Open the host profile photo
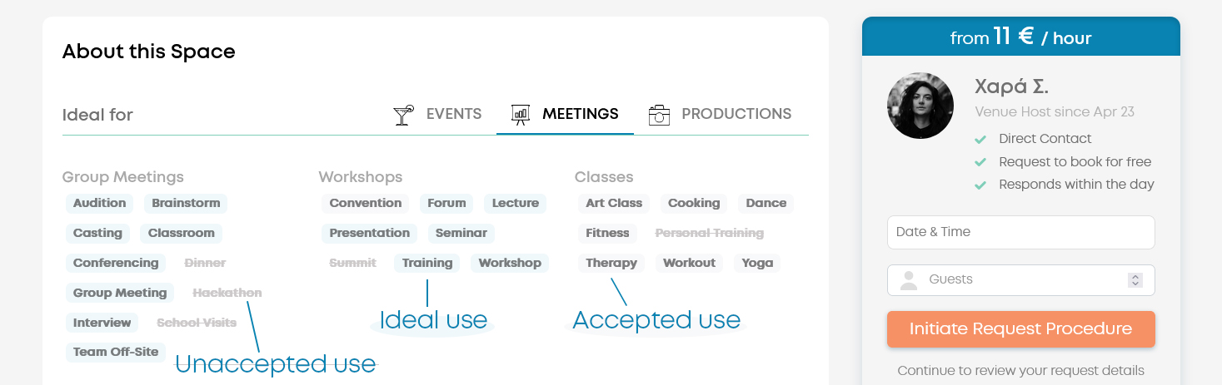The image size is (1222, 385). pyautogui.click(x=920, y=106)
